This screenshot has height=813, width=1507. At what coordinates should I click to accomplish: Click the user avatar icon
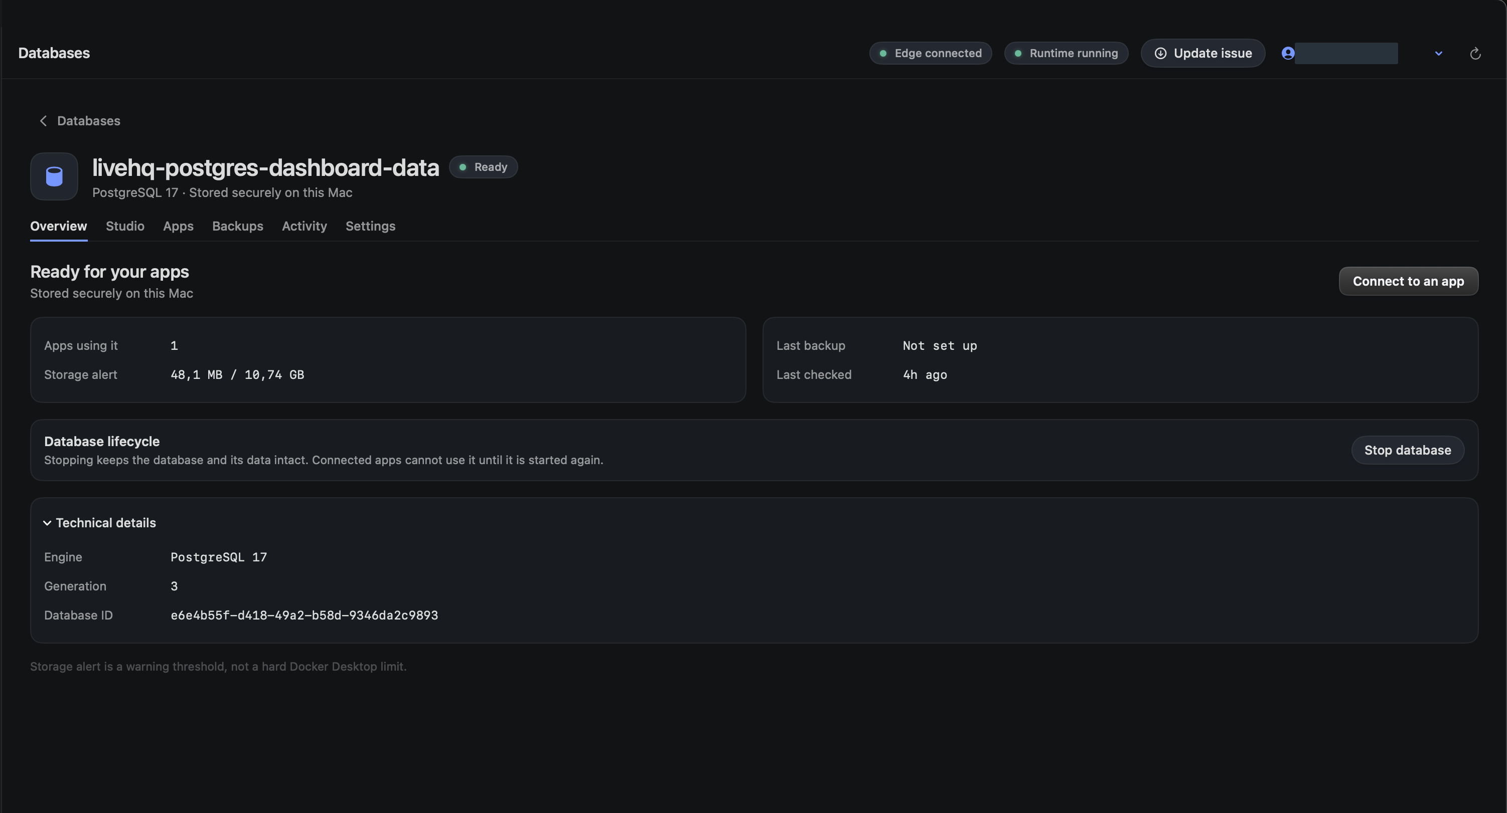point(1288,53)
